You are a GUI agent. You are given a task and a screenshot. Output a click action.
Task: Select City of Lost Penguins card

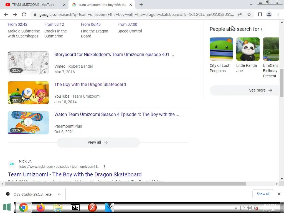(x=221, y=55)
